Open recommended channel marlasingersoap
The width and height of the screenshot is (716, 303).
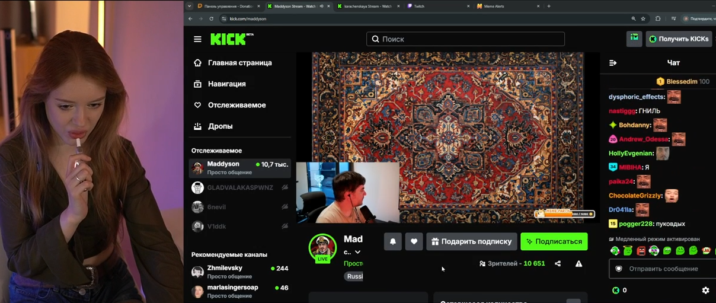click(x=239, y=291)
